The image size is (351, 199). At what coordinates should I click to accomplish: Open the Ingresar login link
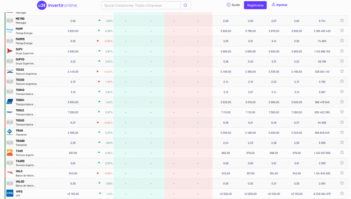point(279,5)
